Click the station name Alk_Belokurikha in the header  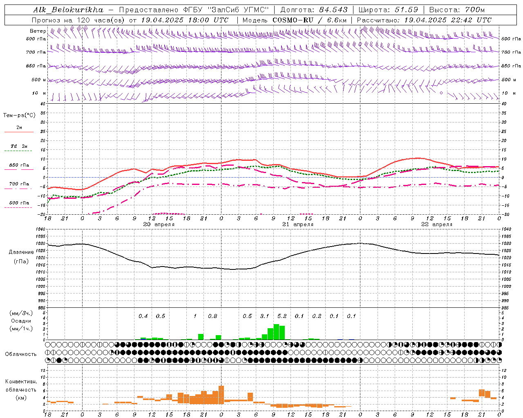pyautogui.click(x=68, y=10)
